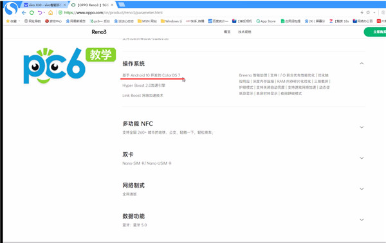
Task: Click the NFC 260+ cities description
Action: pyautogui.click(x=168, y=132)
